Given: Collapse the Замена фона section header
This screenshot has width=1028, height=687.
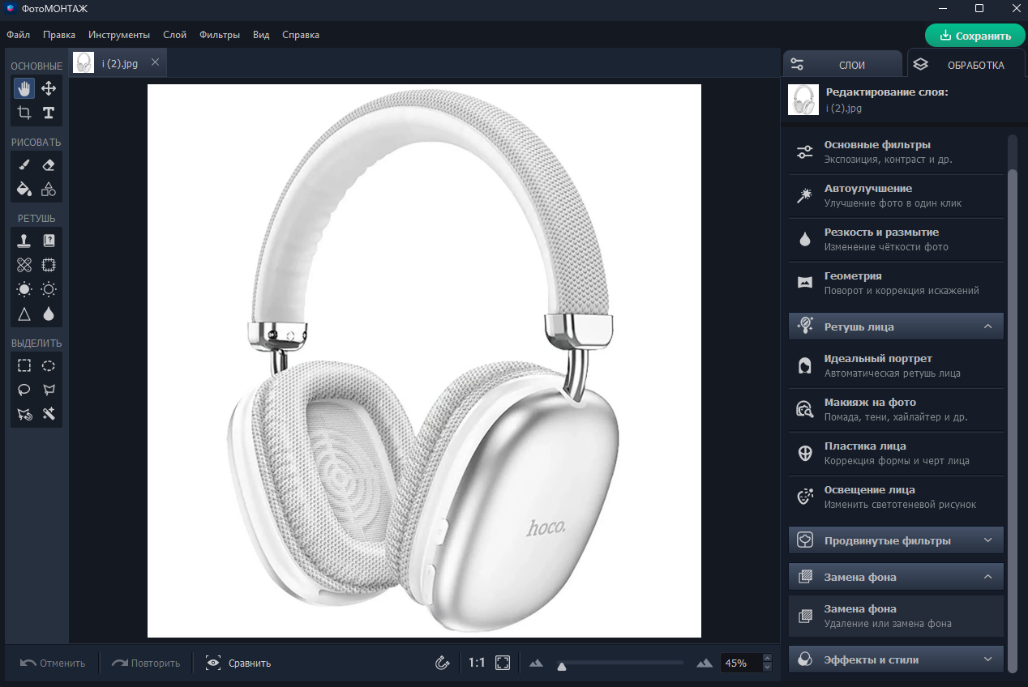Looking at the screenshot, I should (896, 577).
